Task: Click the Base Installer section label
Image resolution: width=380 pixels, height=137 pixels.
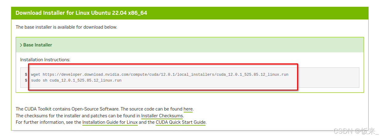Action: point(38,45)
